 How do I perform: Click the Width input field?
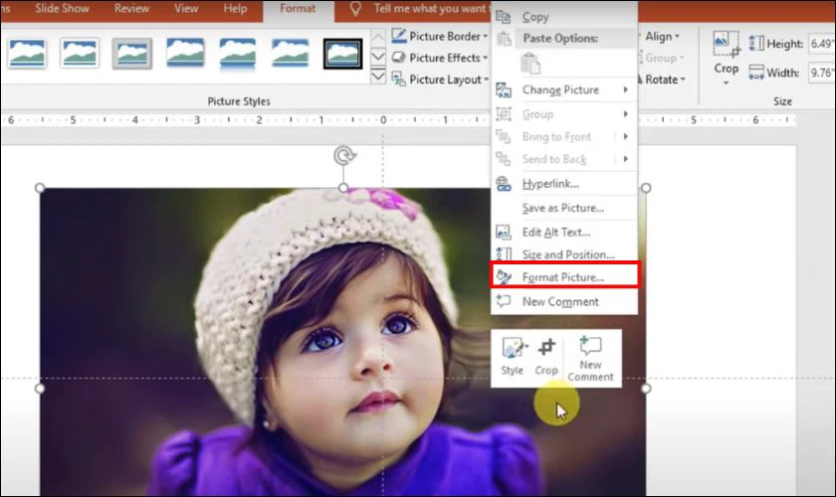pos(822,73)
